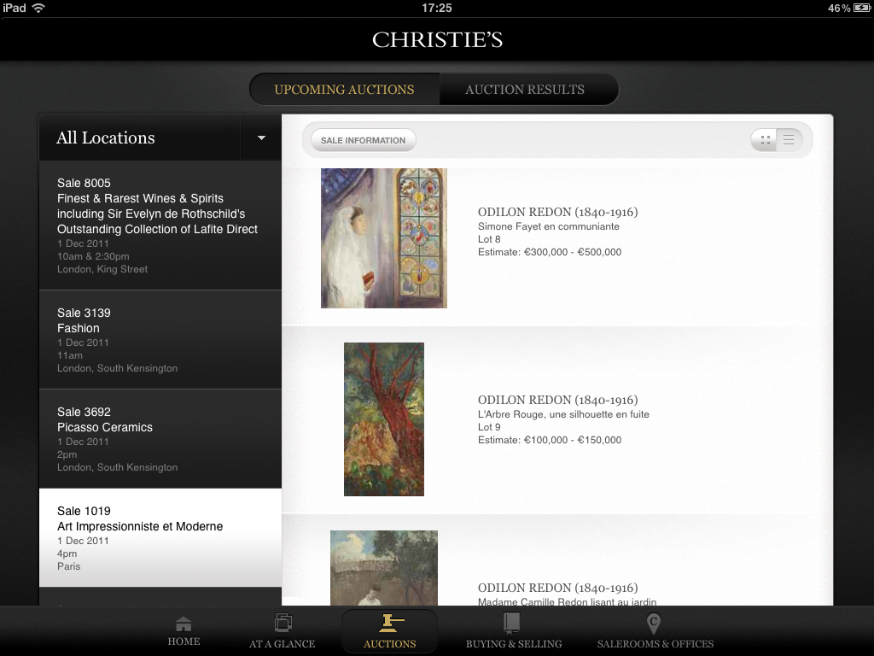874x656 pixels.
Task: Tap the Auctions gavel icon
Action: coord(390,623)
